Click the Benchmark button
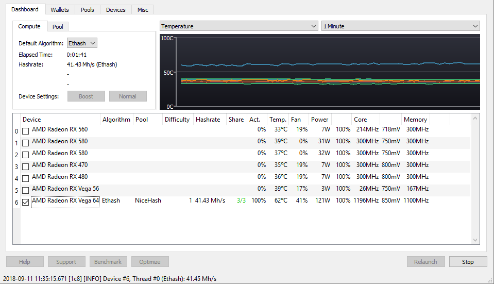The height and width of the screenshot is (284, 494). click(108, 262)
